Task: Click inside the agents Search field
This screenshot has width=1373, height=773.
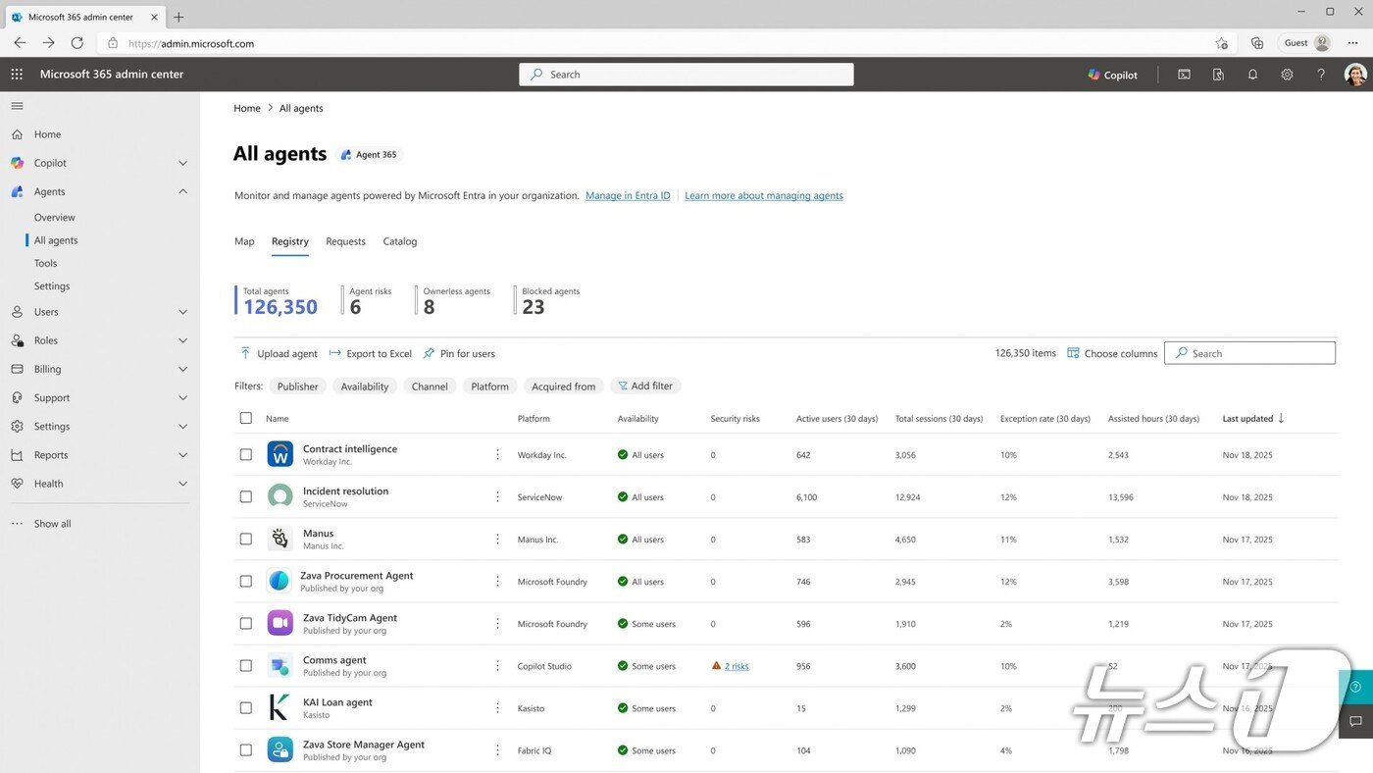Action: (x=1249, y=353)
